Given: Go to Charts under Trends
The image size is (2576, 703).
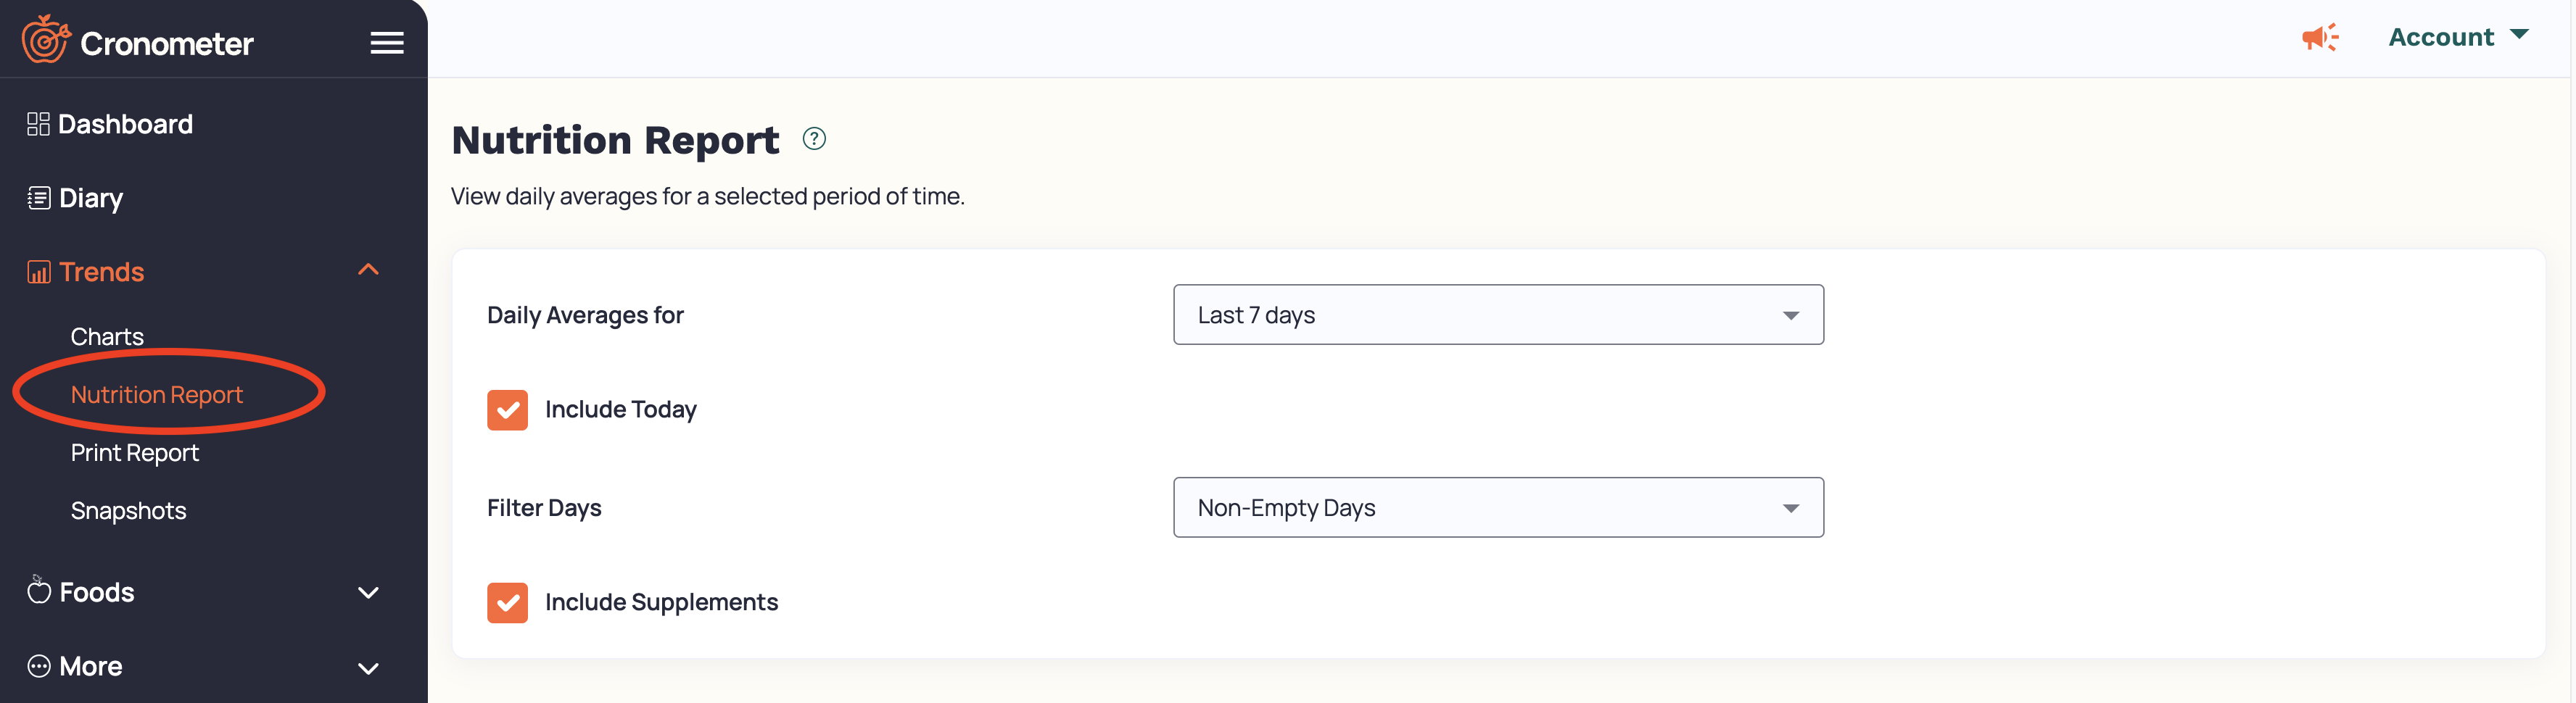Looking at the screenshot, I should (107, 337).
